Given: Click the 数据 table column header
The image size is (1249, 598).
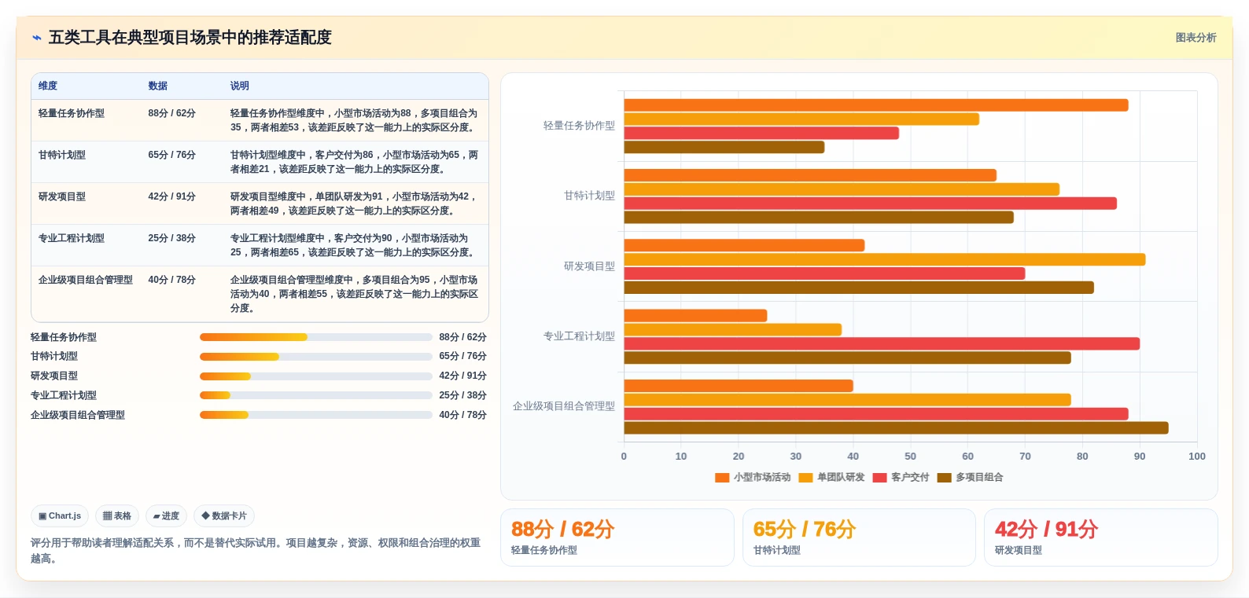Looking at the screenshot, I should tap(158, 86).
